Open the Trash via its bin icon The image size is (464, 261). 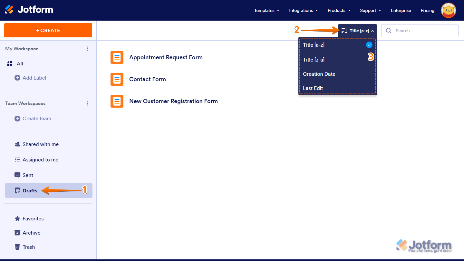pos(17,247)
